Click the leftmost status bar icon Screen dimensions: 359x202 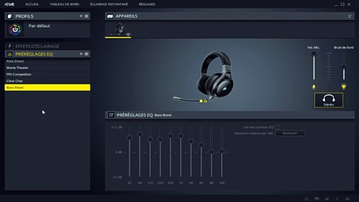(307, 199)
